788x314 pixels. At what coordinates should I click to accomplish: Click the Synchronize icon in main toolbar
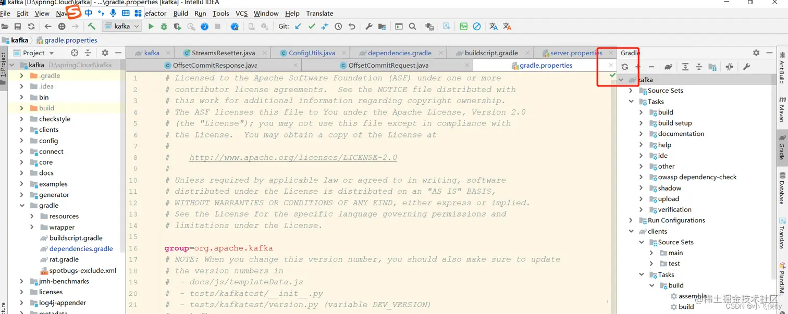[31, 27]
